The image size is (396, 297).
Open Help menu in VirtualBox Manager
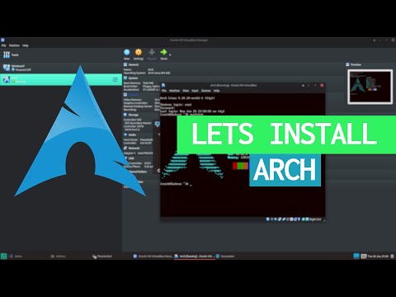tap(26, 45)
